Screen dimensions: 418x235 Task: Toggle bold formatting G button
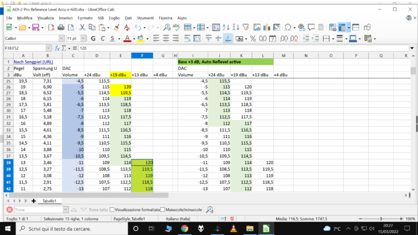(x=94, y=38)
